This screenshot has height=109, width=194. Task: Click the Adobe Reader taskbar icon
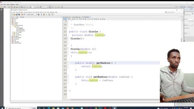(105, 108)
